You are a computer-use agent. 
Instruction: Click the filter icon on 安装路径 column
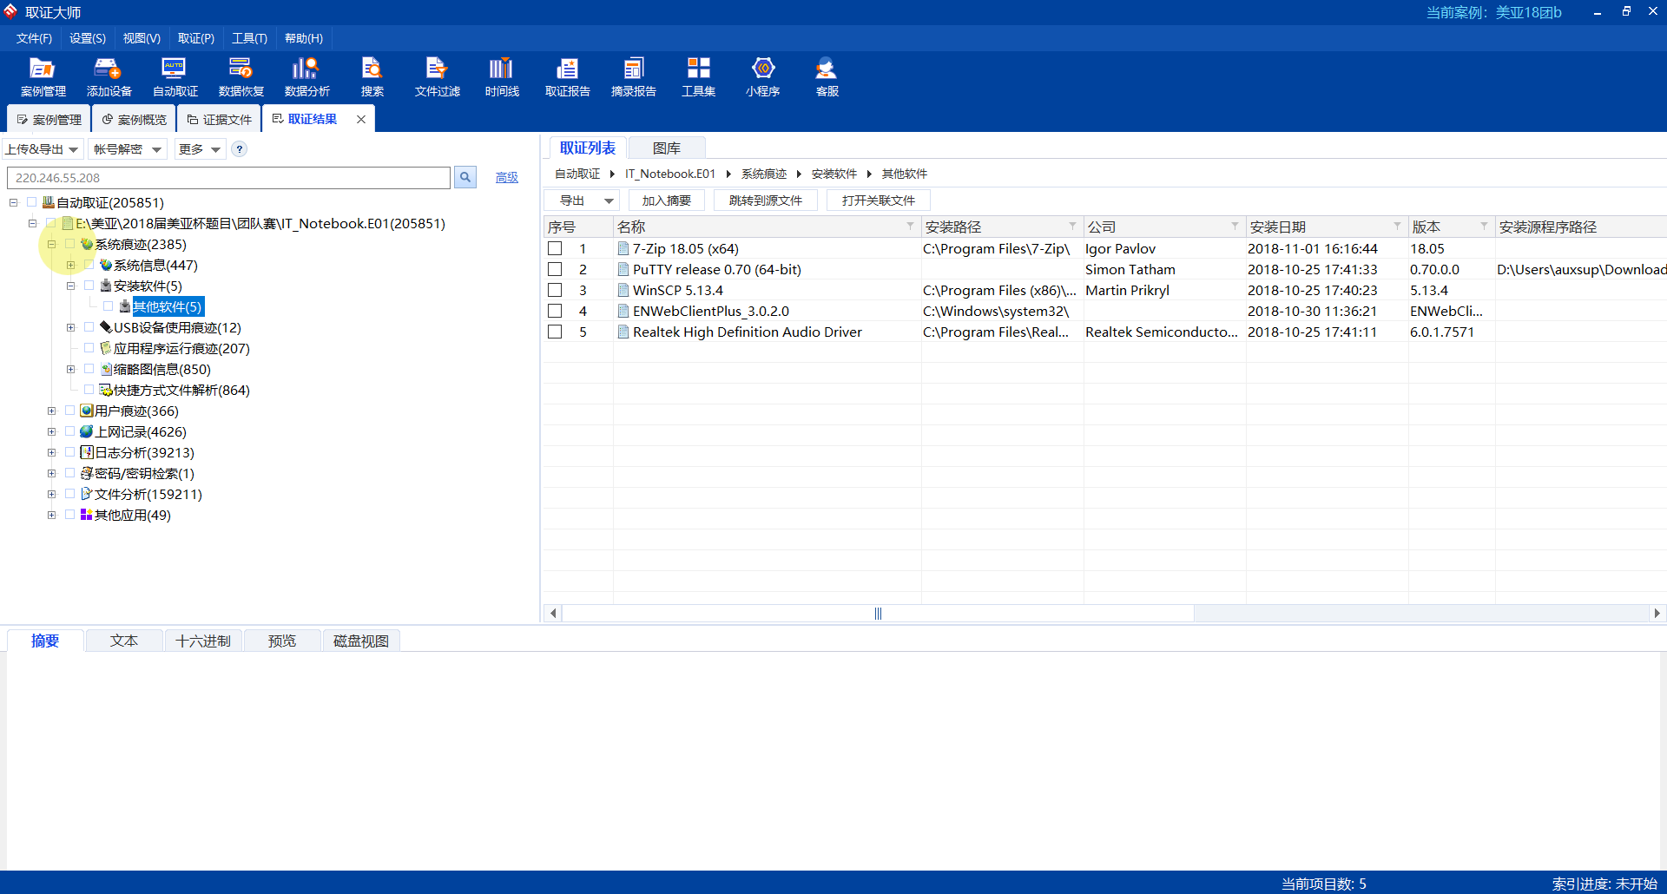click(x=1072, y=226)
